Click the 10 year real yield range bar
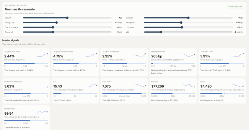This screenshot has width=249, height=130. coord(26,63)
